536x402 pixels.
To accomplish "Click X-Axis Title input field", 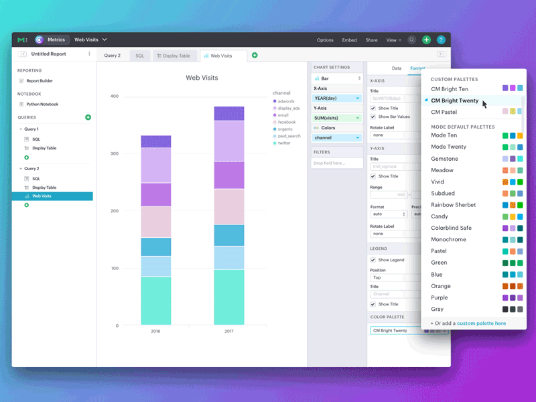I will pyautogui.click(x=395, y=98).
